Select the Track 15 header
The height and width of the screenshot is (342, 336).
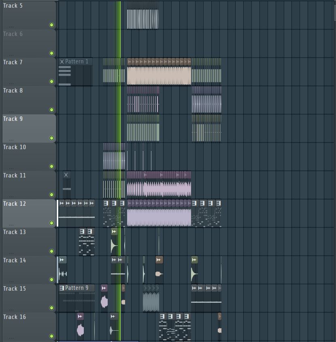(x=29, y=298)
